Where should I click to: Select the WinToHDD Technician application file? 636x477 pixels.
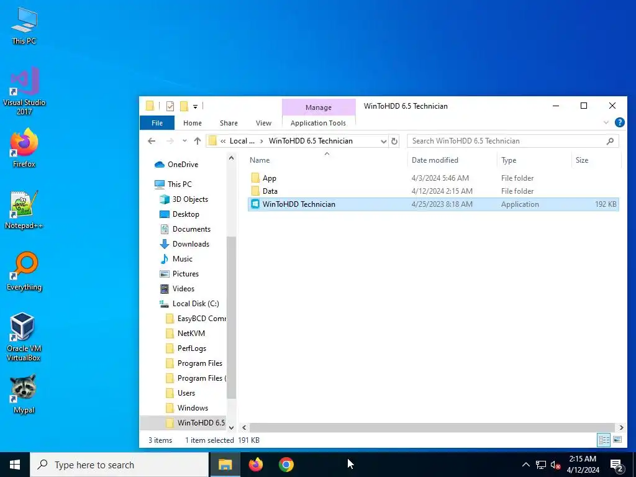(433, 204)
